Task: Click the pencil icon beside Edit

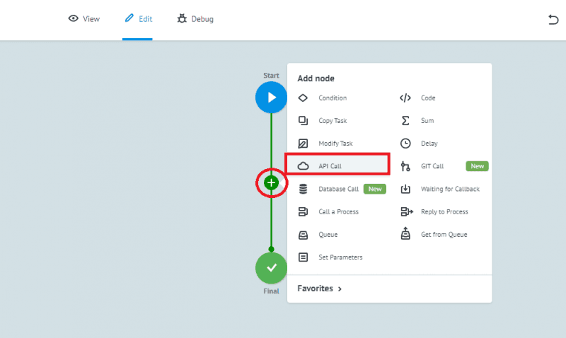Action: pos(129,18)
